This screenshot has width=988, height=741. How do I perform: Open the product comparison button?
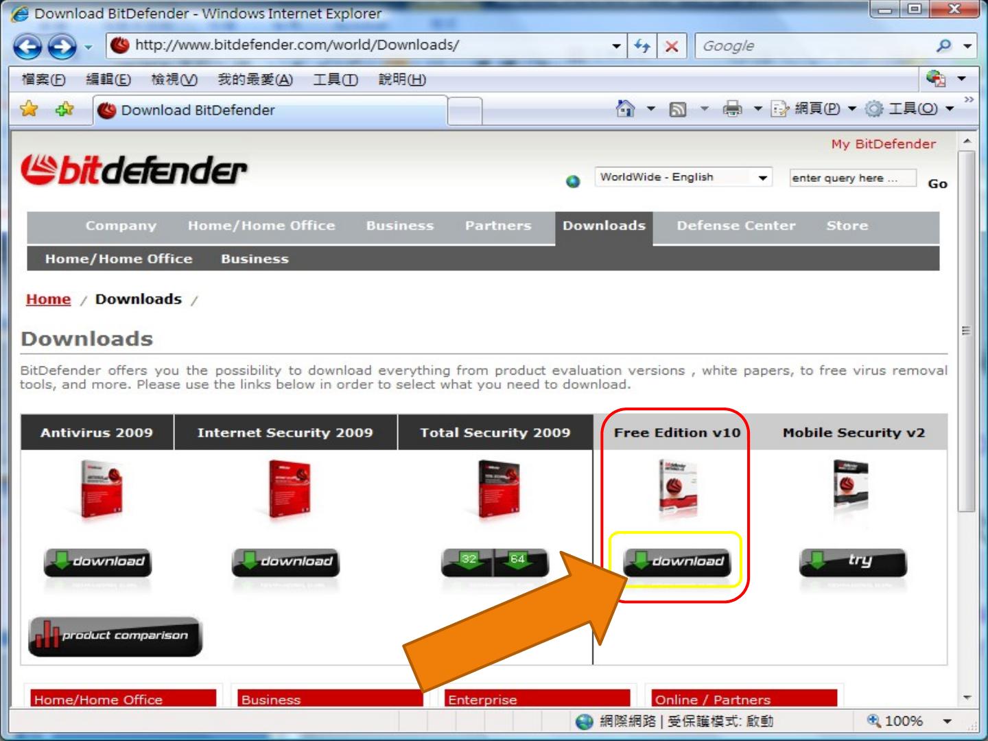[x=115, y=637]
